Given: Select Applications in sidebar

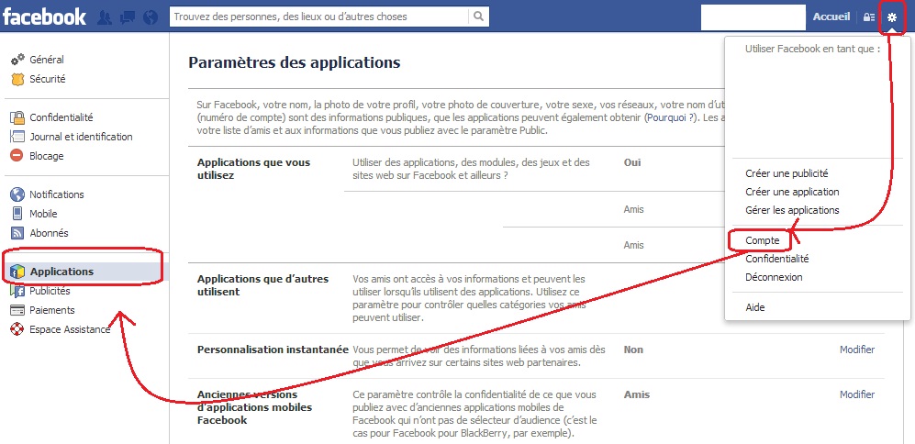Looking at the screenshot, I should (x=61, y=272).
